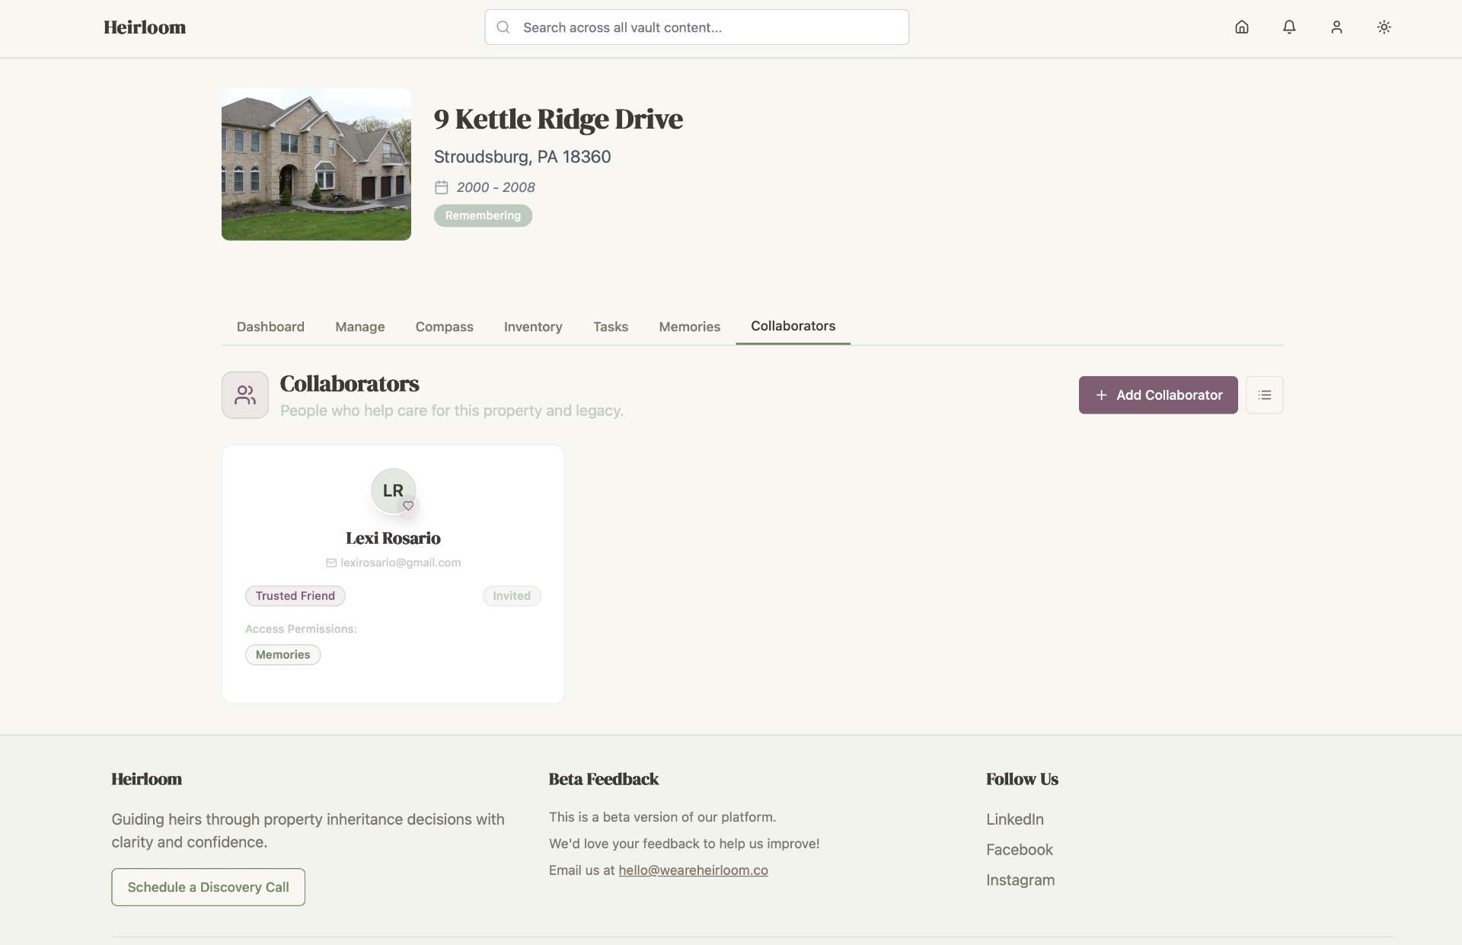Open the home icon in header
Viewport: 1462px width, 945px height.
pyautogui.click(x=1241, y=27)
